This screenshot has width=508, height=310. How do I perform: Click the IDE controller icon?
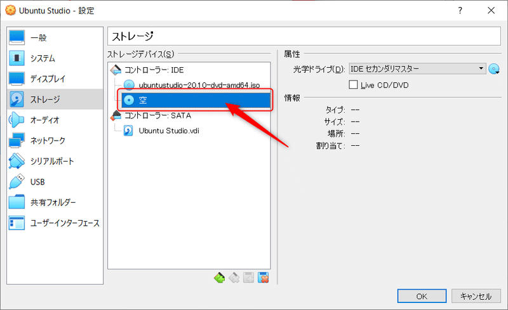(x=116, y=70)
